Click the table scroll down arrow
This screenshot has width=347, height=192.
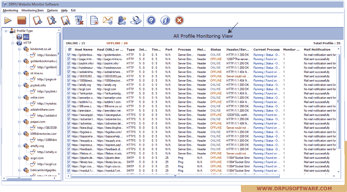[339, 171]
